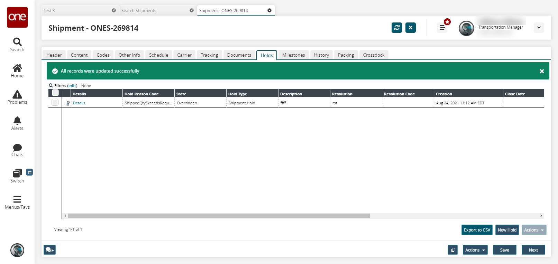Switch to the Documents tab

click(x=239, y=55)
